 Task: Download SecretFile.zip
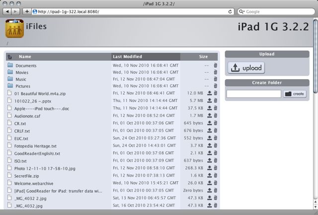(209, 175)
